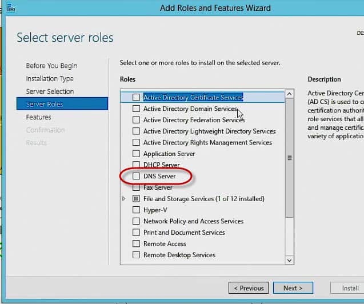Select 'Active Directory Rights Management Services' label

[x=207, y=142]
